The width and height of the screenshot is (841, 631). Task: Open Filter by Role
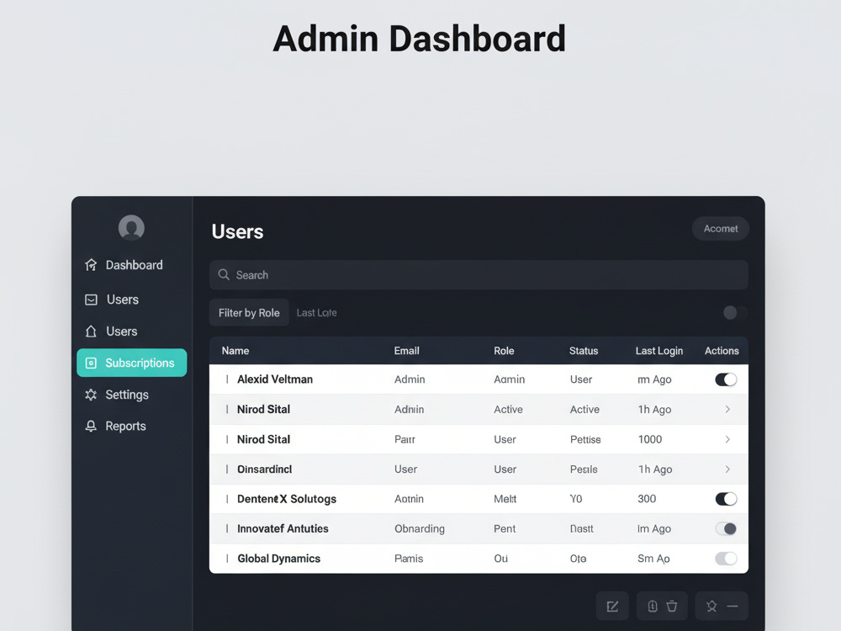tap(249, 312)
